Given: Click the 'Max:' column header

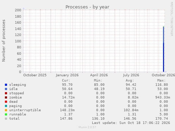Looking at the screenshot, I should (x=162, y=81).
